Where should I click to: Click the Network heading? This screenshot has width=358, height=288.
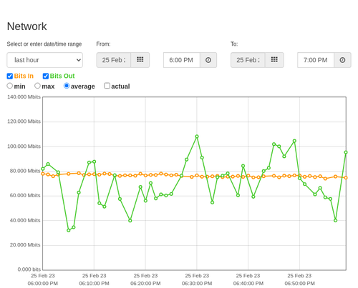[26, 26]
